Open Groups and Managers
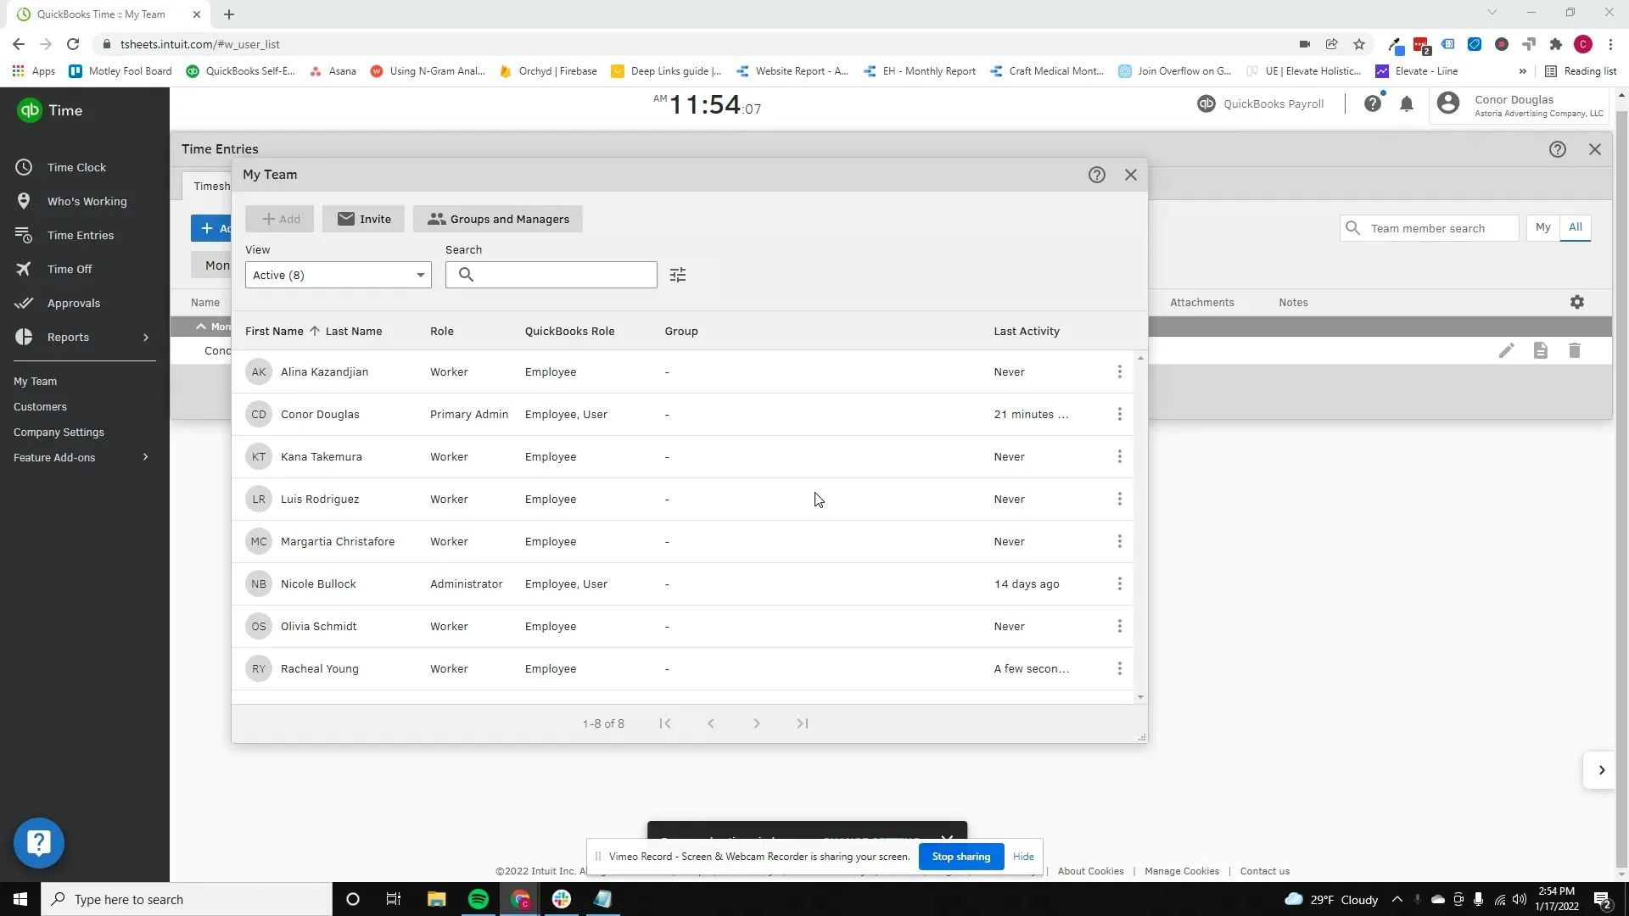1629x916 pixels. coord(497,219)
